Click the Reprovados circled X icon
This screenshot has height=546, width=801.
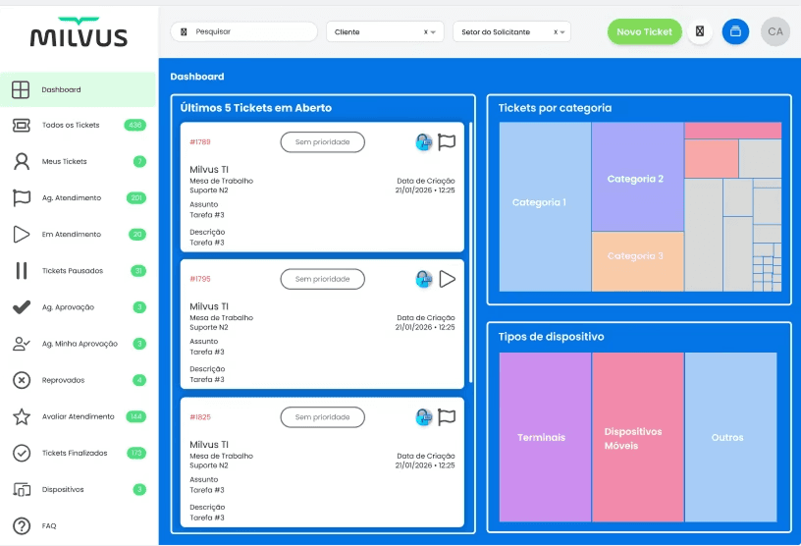tap(22, 380)
